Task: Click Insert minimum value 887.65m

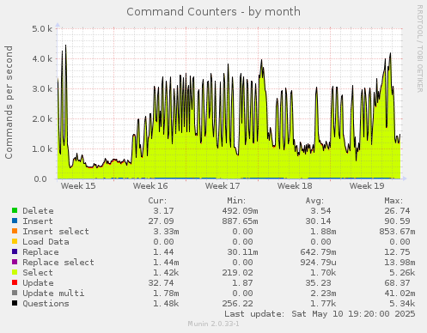Action: (x=240, y=221)
